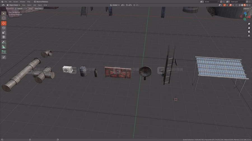This screenshot has height=141, width=252.
Task: Open the Global transform orientation dropdown
Action: (x=115, y=5)
